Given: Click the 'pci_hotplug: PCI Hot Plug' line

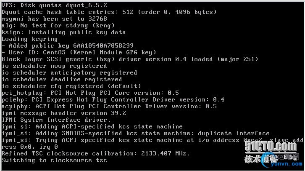Looking at the screenshot, I should point(90,93).
